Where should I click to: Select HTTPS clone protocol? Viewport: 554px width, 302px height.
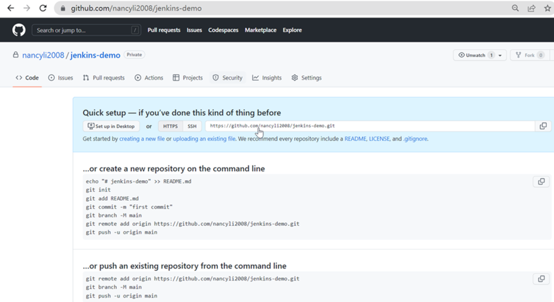point(170,126)
